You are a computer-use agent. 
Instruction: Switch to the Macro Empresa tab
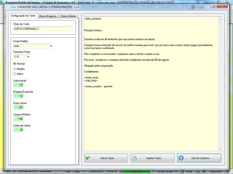click(x=48, y=16)
